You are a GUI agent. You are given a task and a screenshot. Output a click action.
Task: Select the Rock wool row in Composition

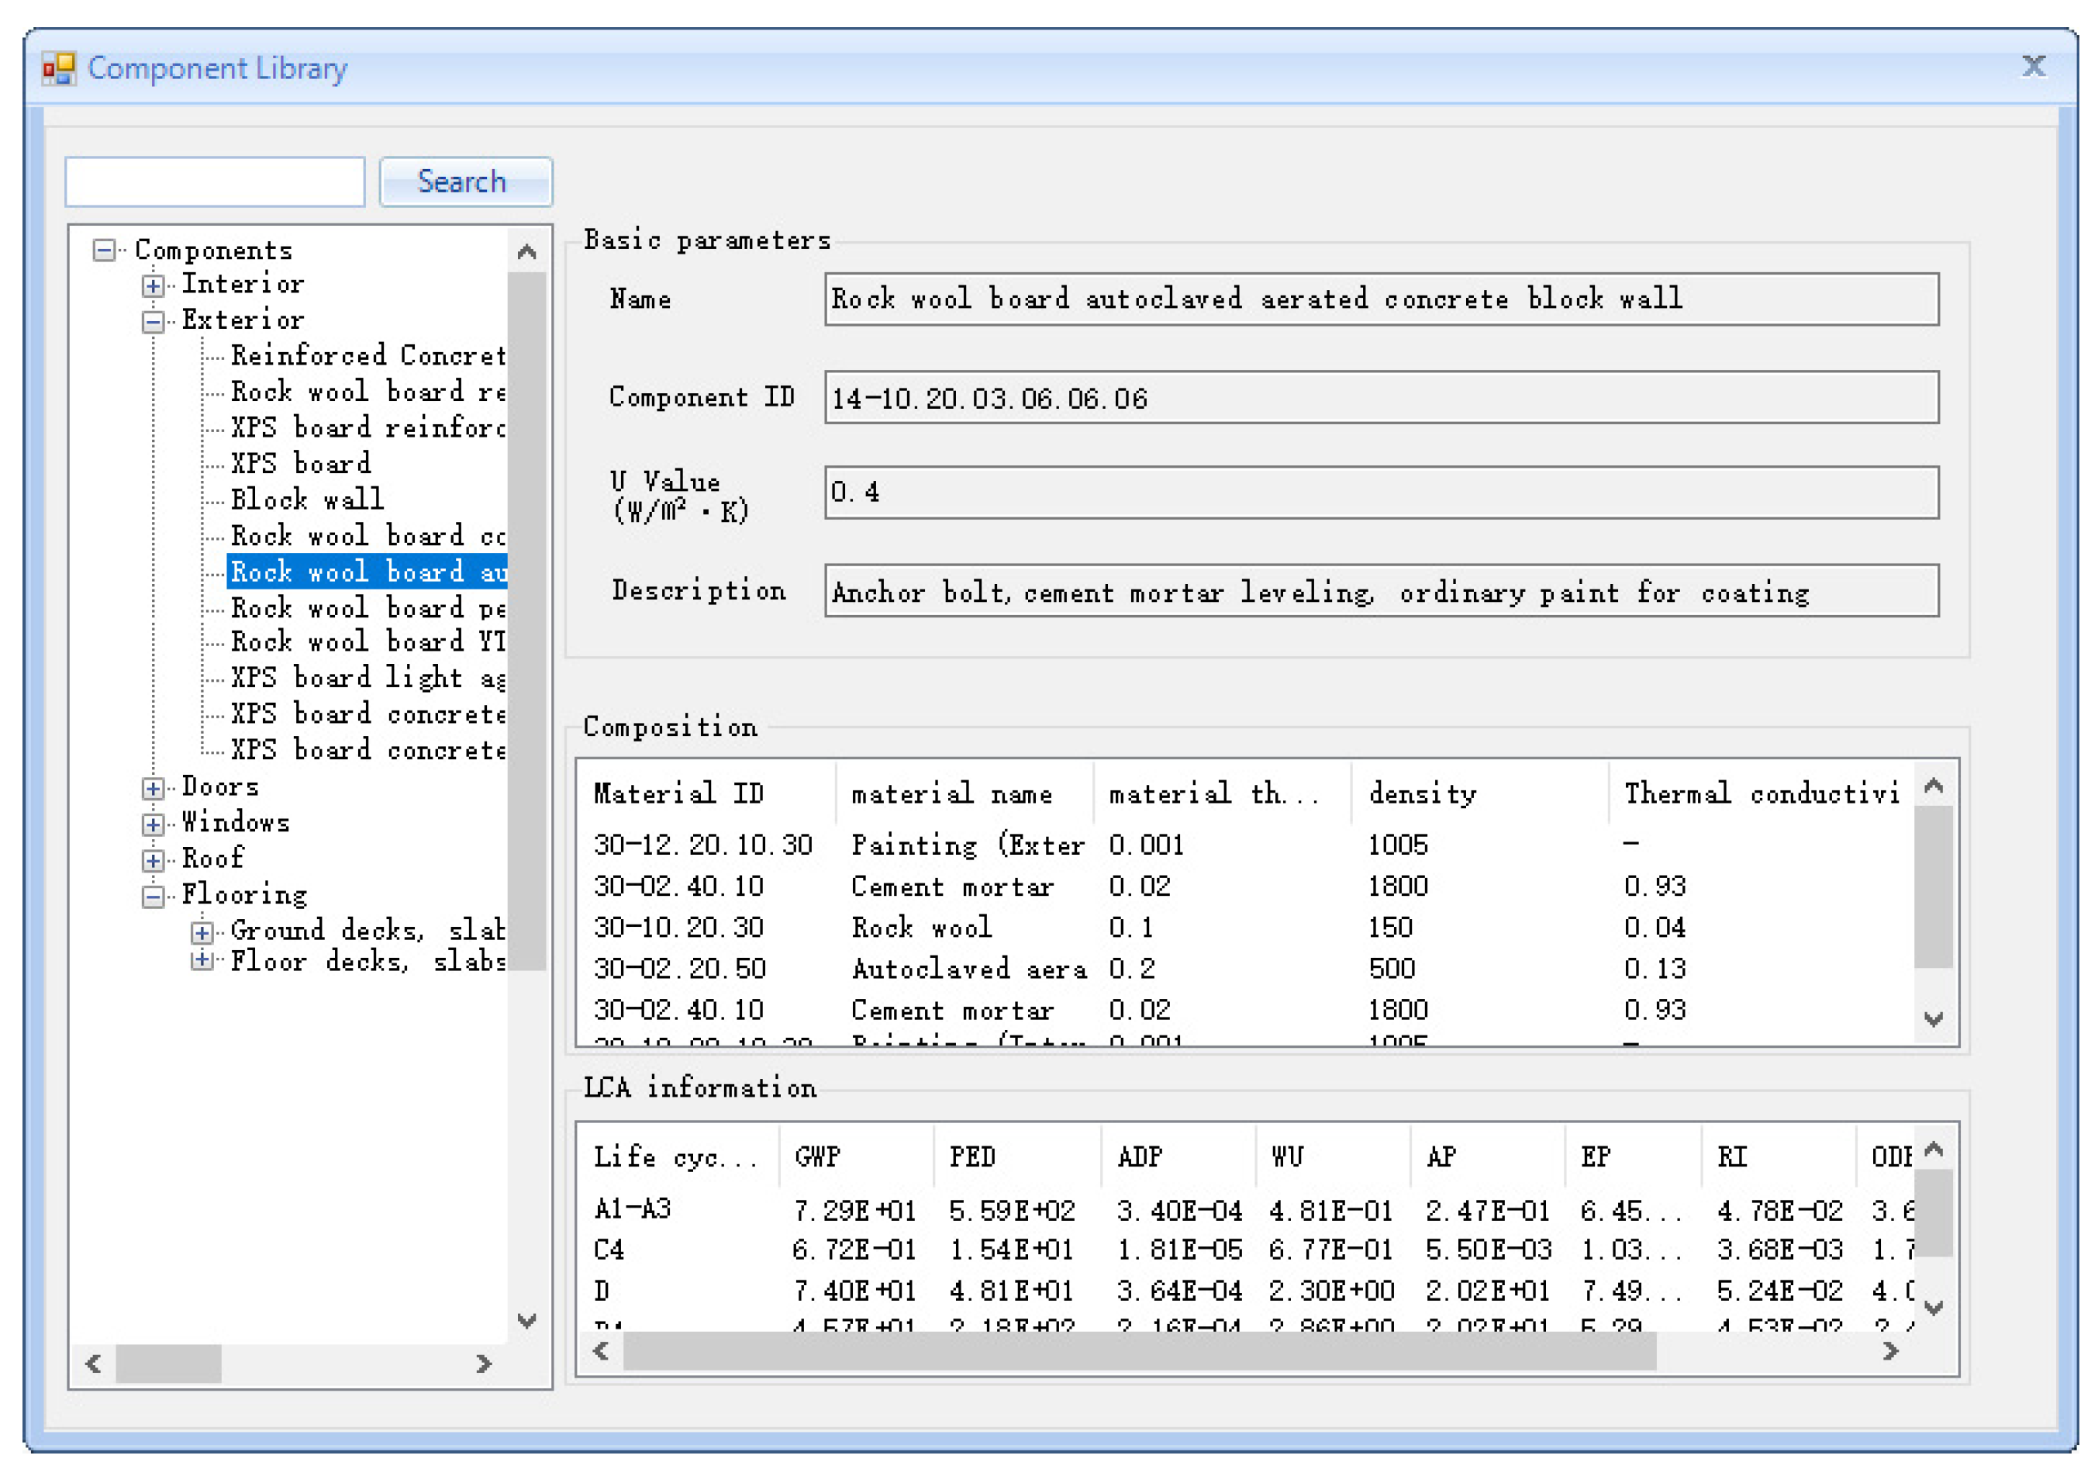921,928
